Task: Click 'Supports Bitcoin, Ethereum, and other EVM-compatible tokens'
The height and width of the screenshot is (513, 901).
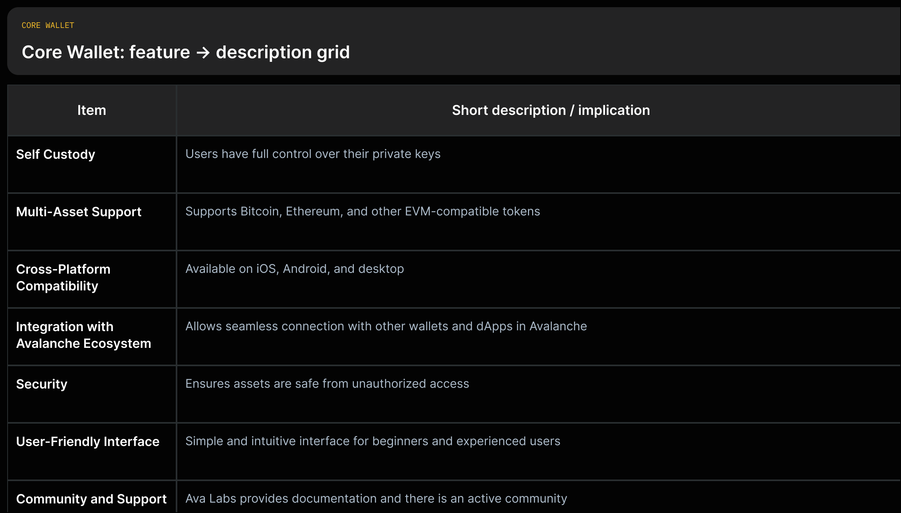Action: (363, 211)
